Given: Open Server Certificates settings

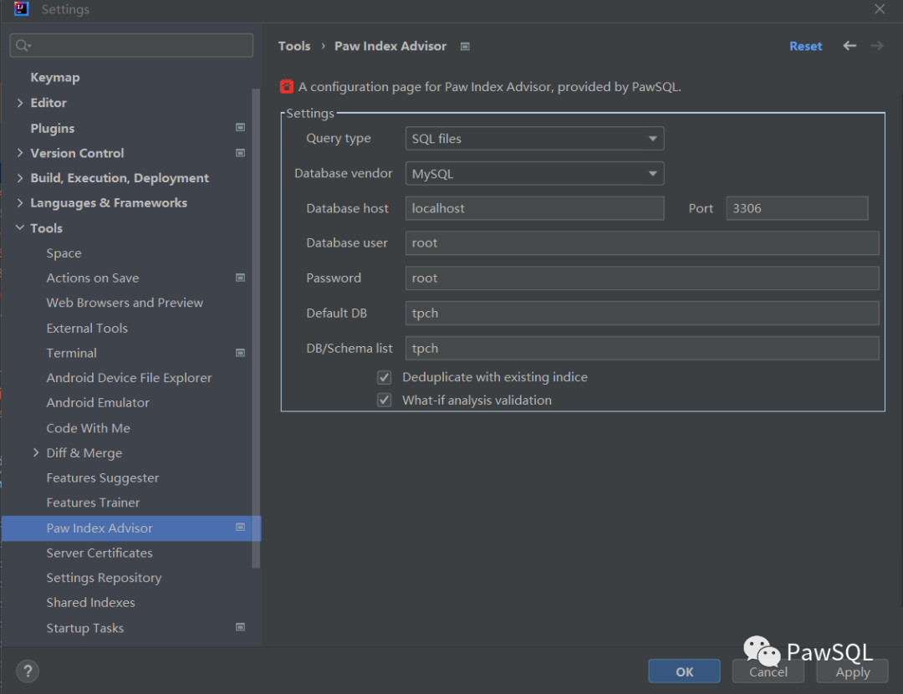Looking at the screenshot, I should click(x=99, y=553).
